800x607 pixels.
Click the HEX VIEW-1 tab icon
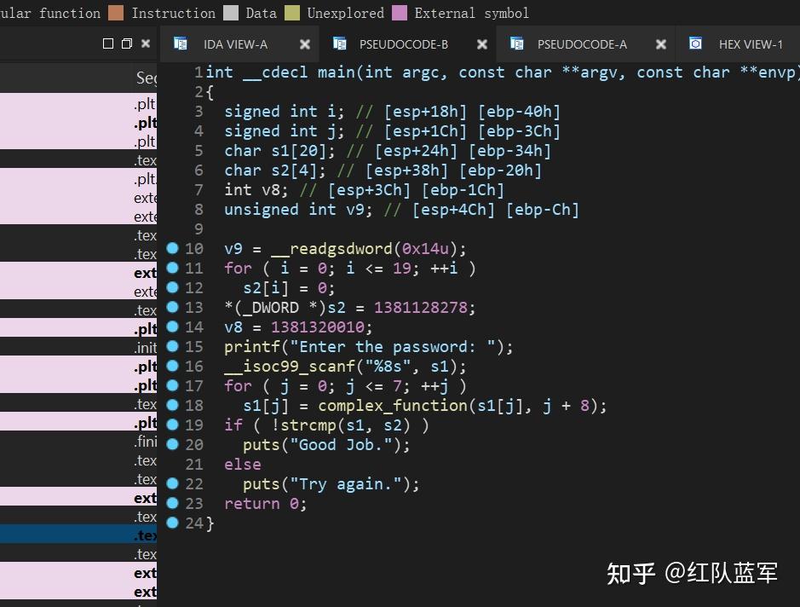(695, 43)
